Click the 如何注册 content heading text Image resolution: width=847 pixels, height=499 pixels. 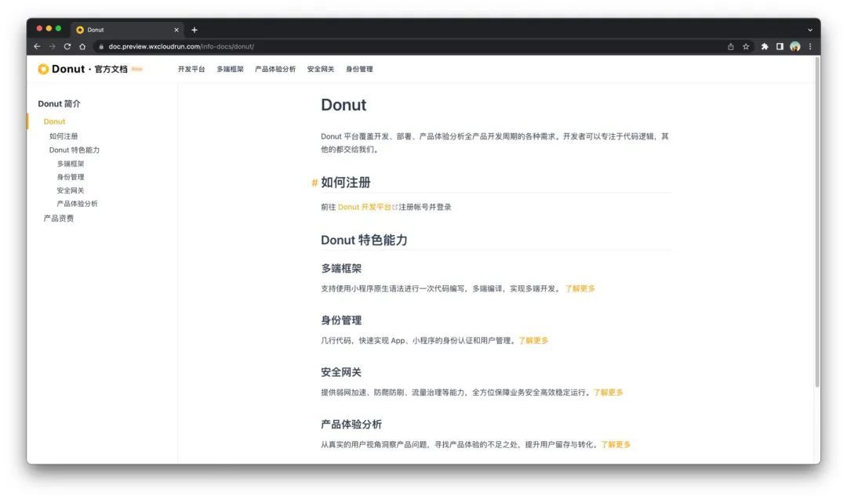click(x=346, y=183)
